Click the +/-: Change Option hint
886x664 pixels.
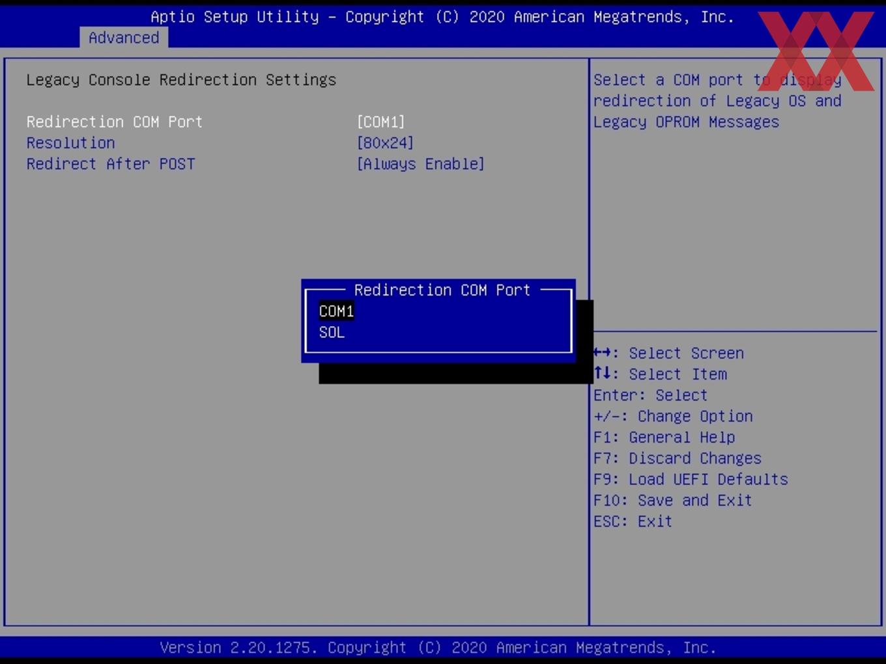pyautogui.click(x=673, y=417)
